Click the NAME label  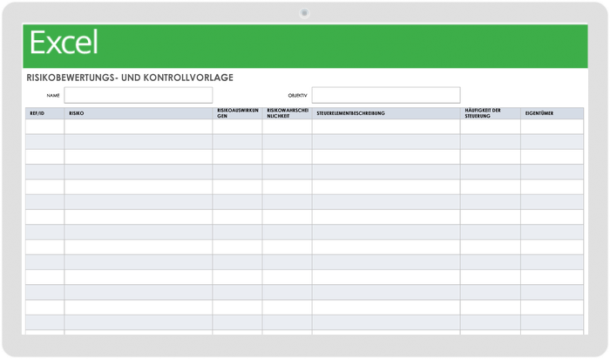53,96
